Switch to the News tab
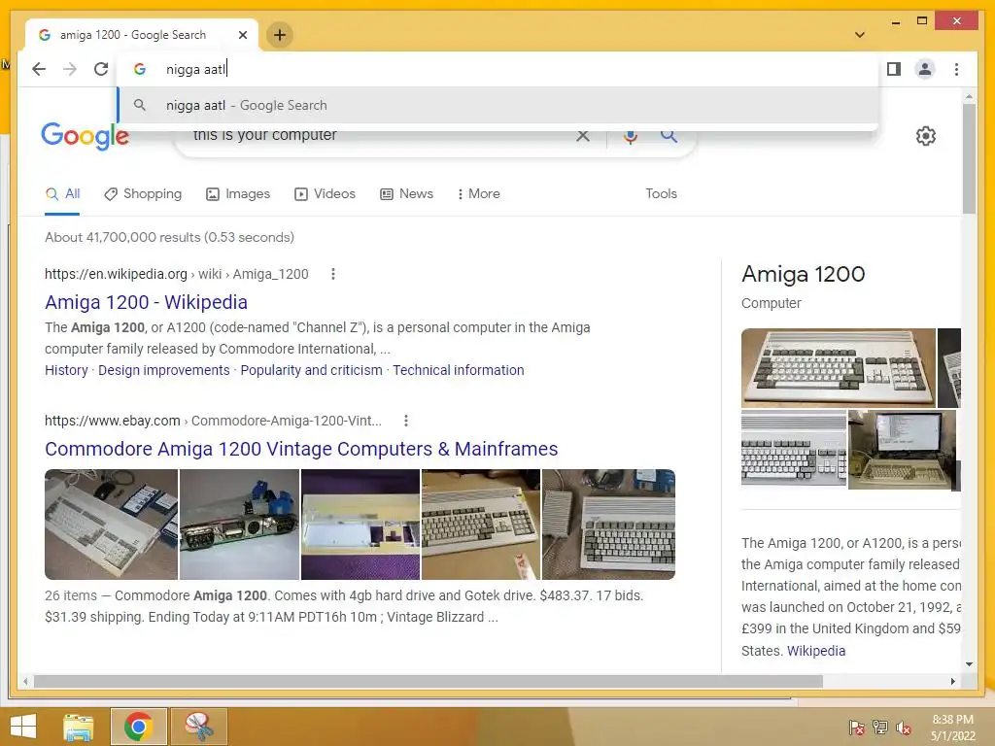The width and height of the screenshot is (995, 746). [x=406, y=194]
